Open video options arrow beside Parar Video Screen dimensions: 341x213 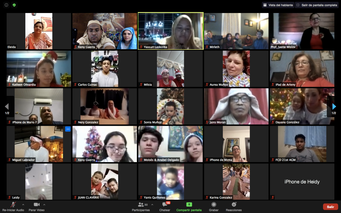tap(44, 205)
